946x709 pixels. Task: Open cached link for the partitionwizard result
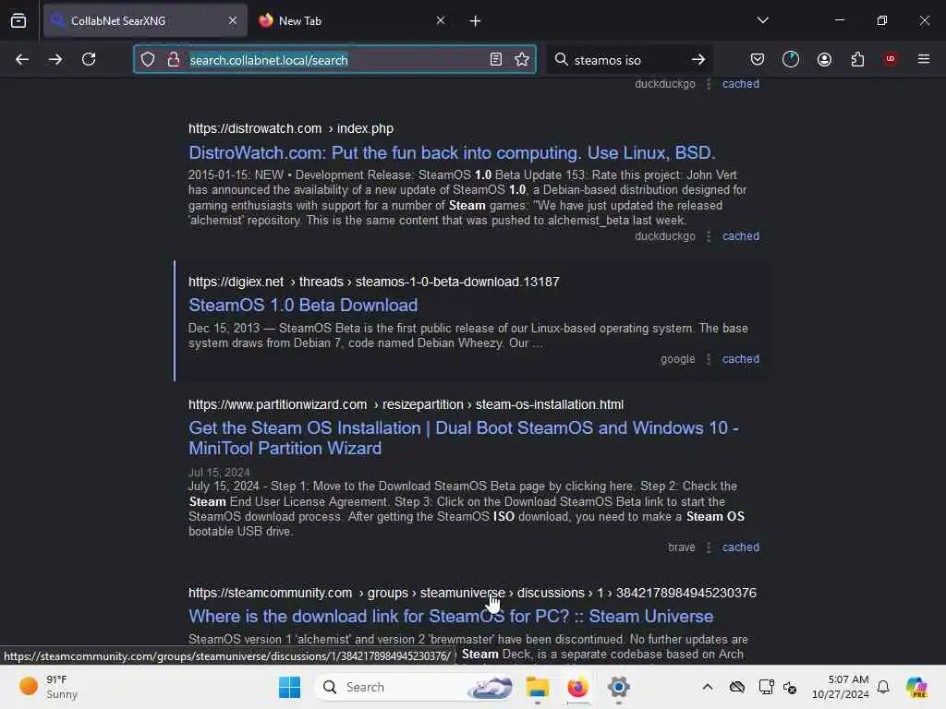pos(741,547)
